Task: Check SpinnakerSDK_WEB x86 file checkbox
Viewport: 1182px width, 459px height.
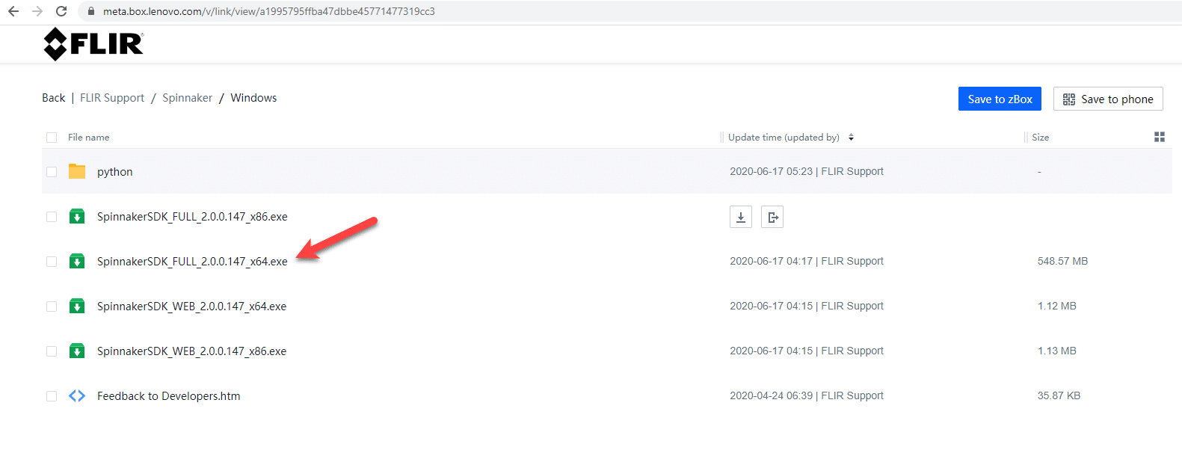Action: 52,351
